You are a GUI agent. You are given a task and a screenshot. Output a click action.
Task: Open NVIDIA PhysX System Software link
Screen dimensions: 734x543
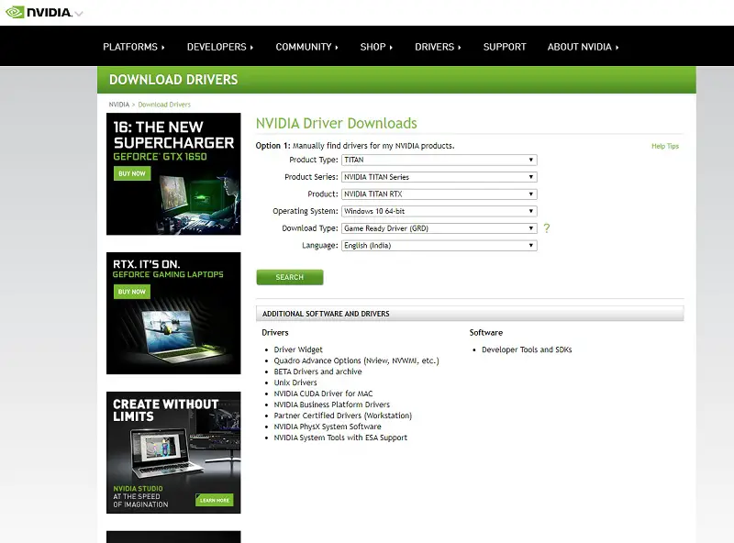pyautogui.click(x=328, y=427)
